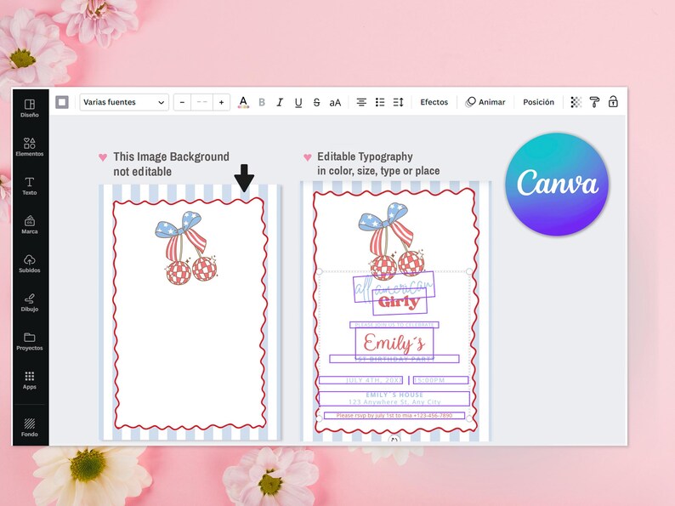The width and height of the screenshot is (675, 506).
Task: Toggle uppercase aA formatting
Action: coord(335,103)
